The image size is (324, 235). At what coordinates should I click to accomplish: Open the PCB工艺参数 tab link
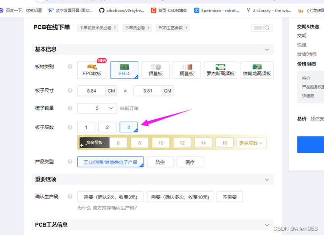(x=173, y=28)
